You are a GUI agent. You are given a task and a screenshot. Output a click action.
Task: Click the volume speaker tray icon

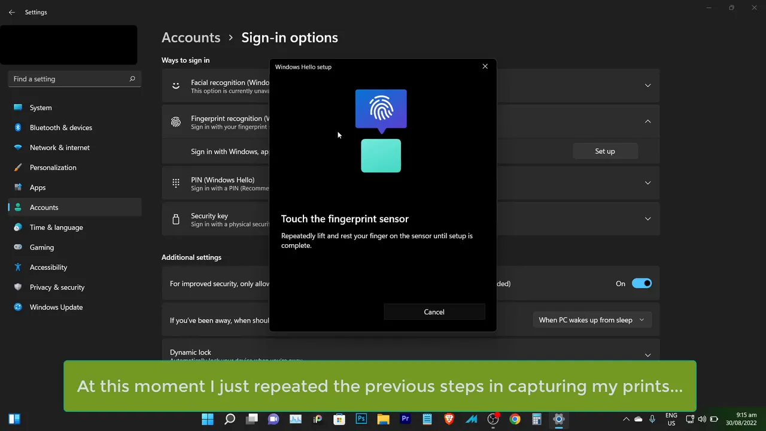pyautogui.click(x=702, y=419)
